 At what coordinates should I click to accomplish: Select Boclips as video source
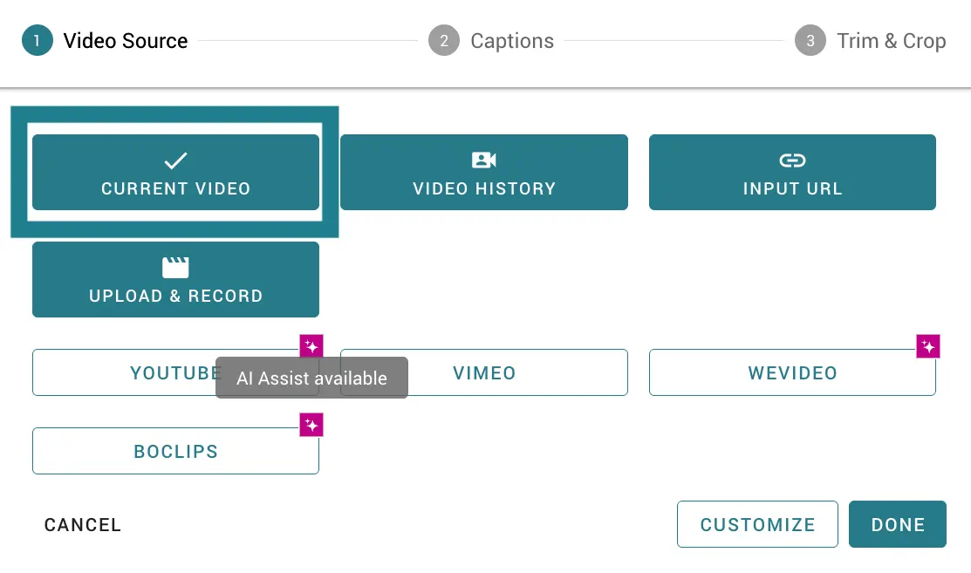(x=176, y=451)
